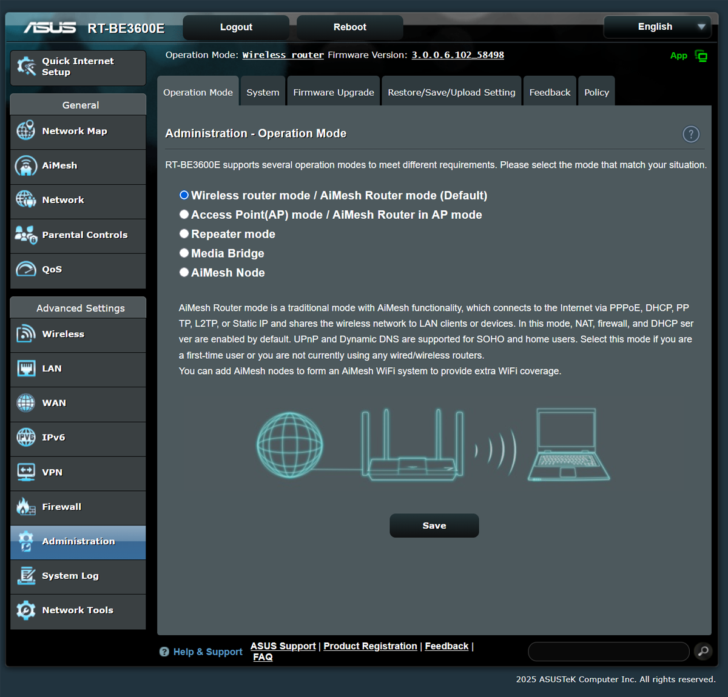Open the Policy tab
The height and width of the screenshot is (697, 728).
point(596,92)
